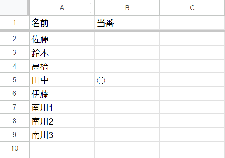Click empty cell B2 next to 佐藤

(x=127, y=39)
